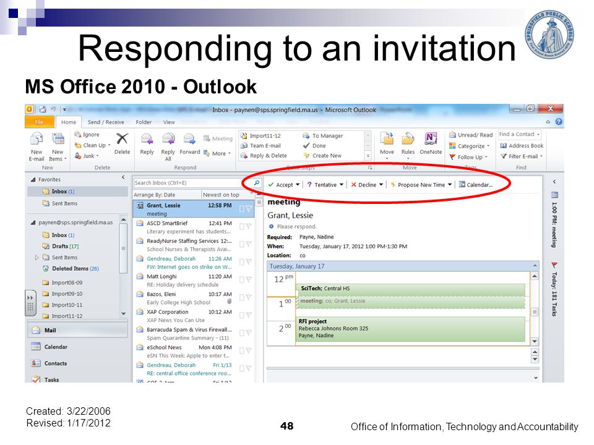Expand the mailbox Sent Items folder

[37, 257]
